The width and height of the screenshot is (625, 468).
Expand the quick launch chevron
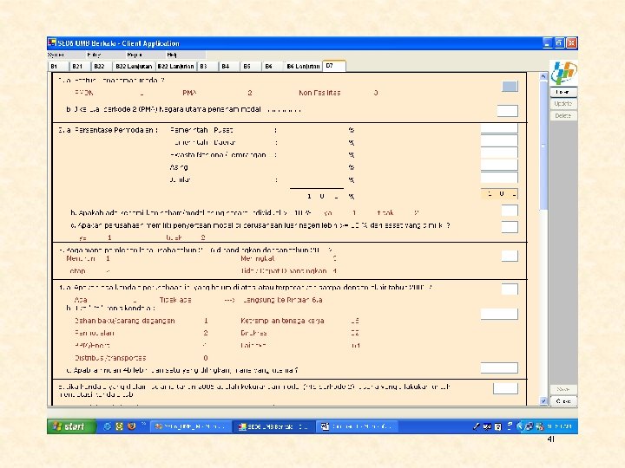pos(143,424)
